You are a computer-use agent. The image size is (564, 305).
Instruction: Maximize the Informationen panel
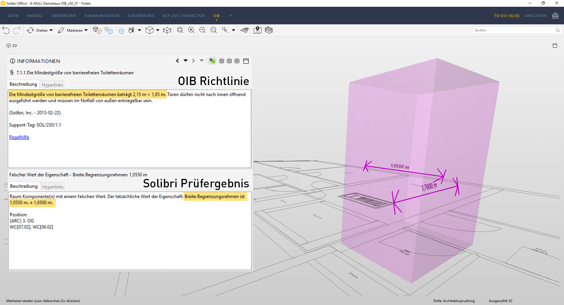(246, 61)
